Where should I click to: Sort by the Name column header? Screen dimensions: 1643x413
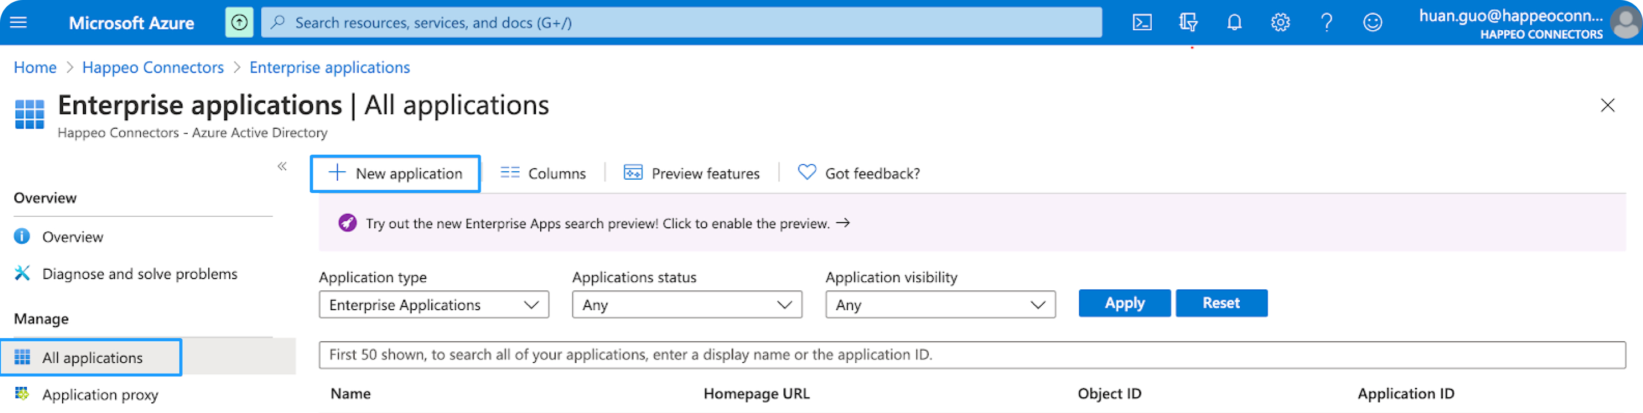(350, 393)
